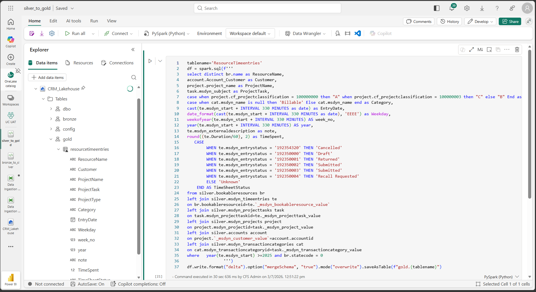Delete the cell with trash icon
This screenshot has height=292, width=536.
tap(517, 50)
